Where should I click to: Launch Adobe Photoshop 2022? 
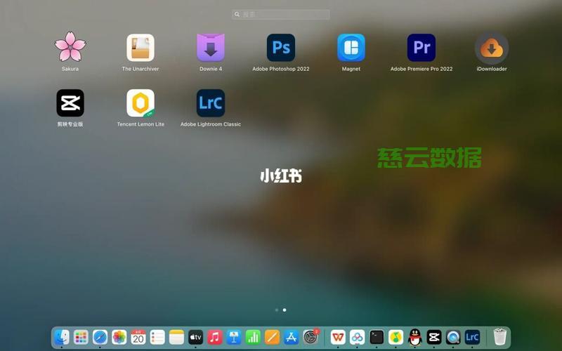[281, 47]
